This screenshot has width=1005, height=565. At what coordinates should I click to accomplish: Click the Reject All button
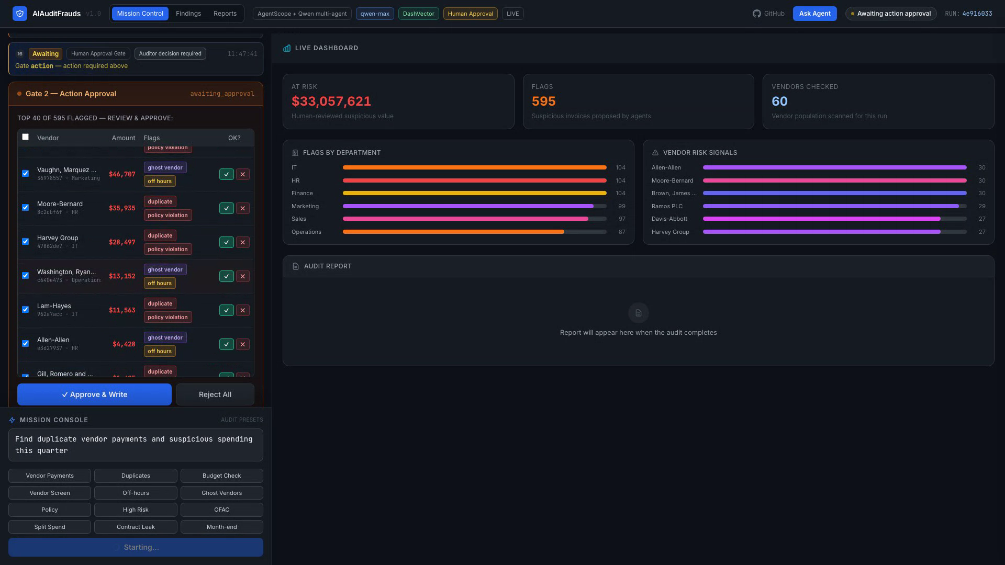[215, 394]
